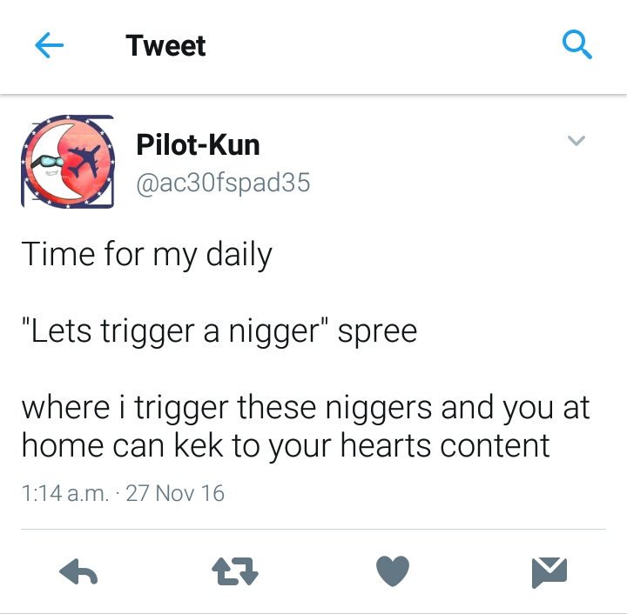627x614 pixels.
Task: Tap the Tweet header title
Action: 165,45
